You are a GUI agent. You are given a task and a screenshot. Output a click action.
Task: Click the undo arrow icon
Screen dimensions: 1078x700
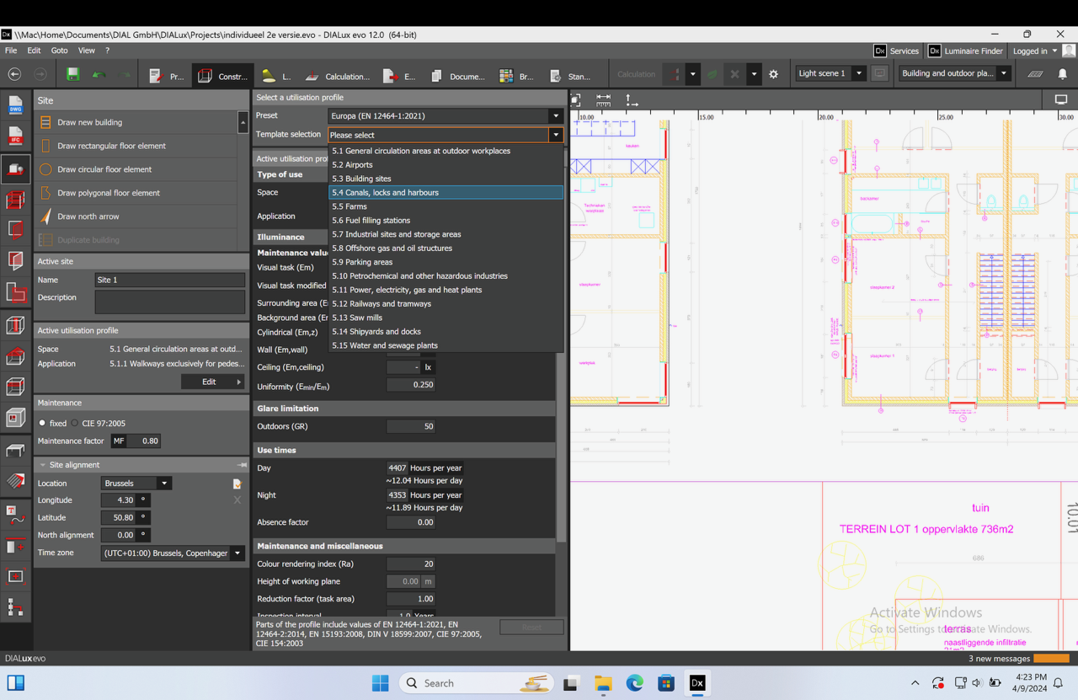(99, 75)
